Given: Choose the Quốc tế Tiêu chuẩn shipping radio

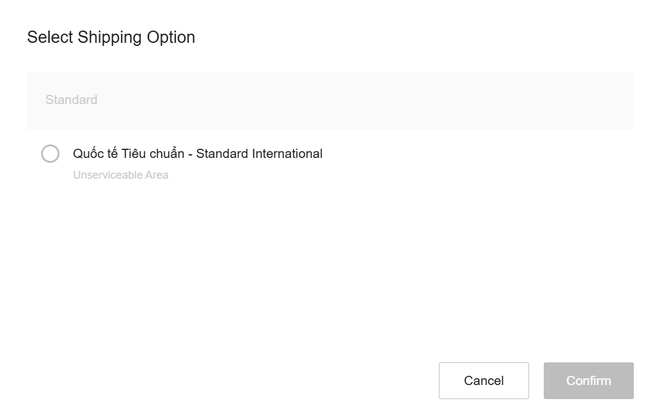Looking at the screenshot, I should coord(50,154).
